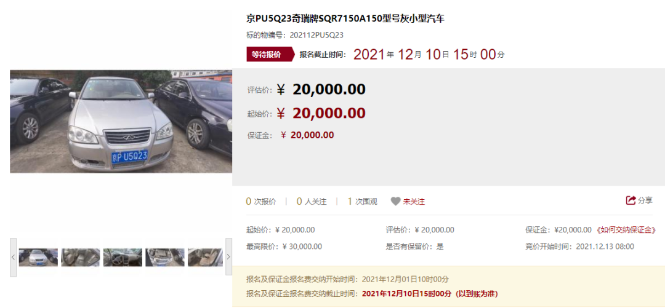The width and height of the screenshot is (665, 308).
Task: Click the 0 次报价 bid count
Action: (x=261, y=202)
